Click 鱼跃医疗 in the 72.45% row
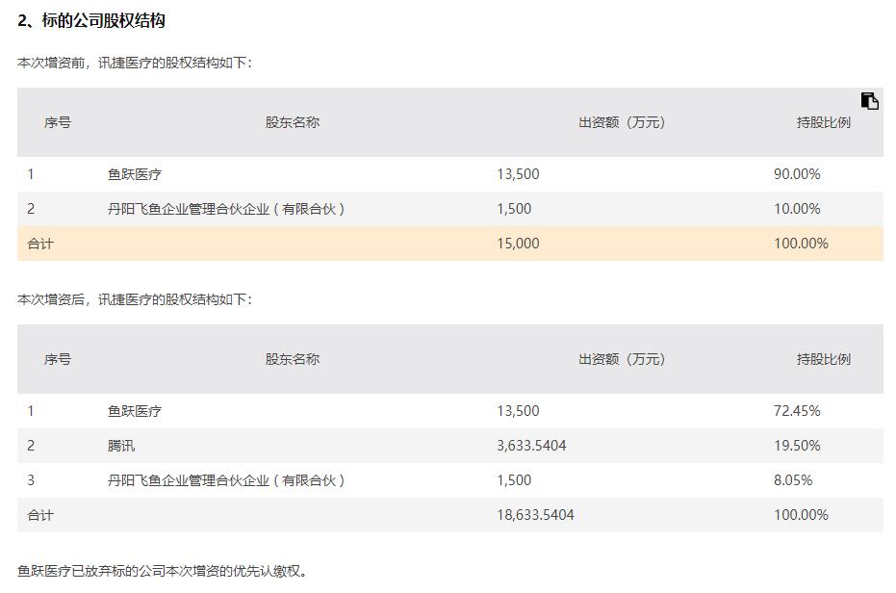The height and width of the screenshot is (593, 896). pos(135,411)
